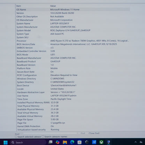
Task: Click the Find button
Action: (x=83, y=133)
